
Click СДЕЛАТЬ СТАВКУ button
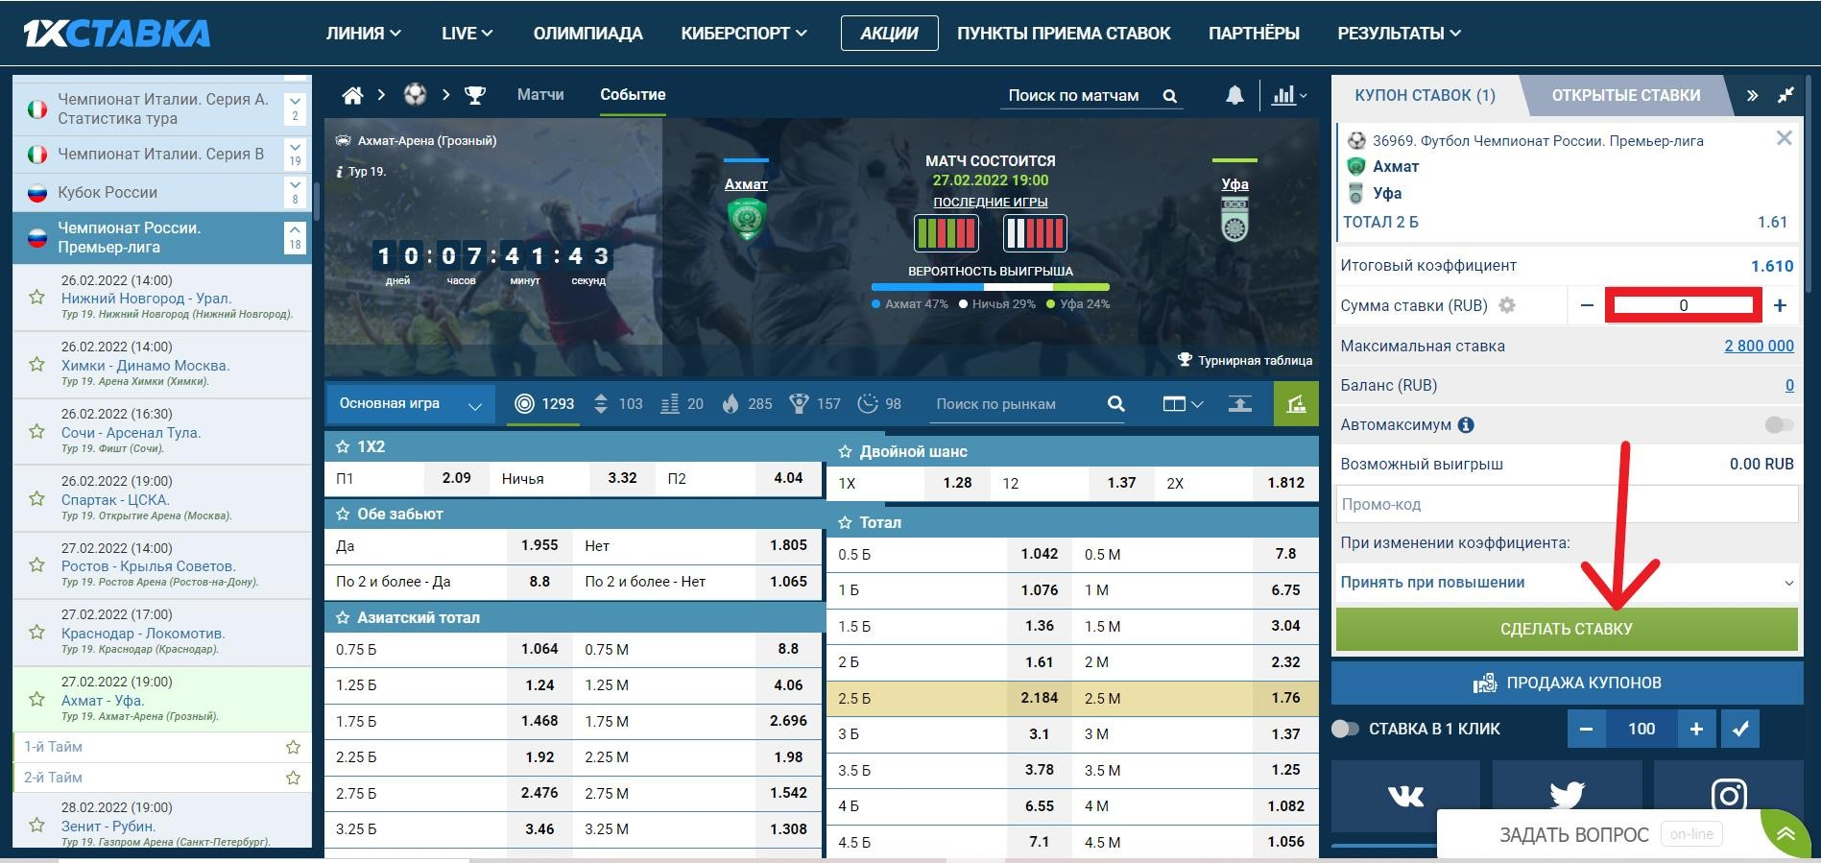point(1567,629)
